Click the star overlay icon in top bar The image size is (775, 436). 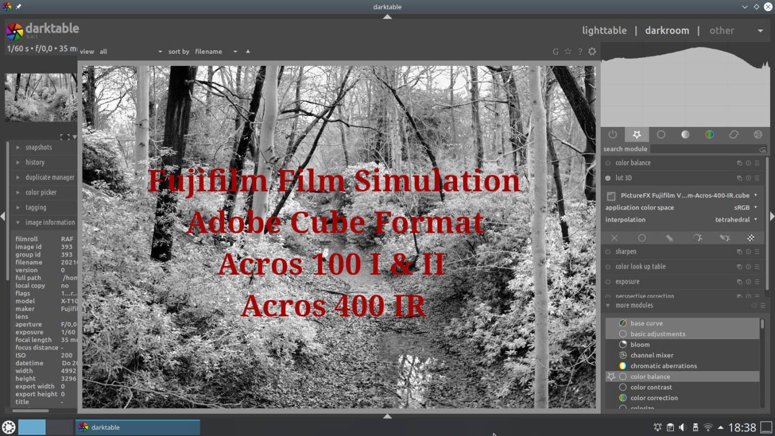(567, 52)
